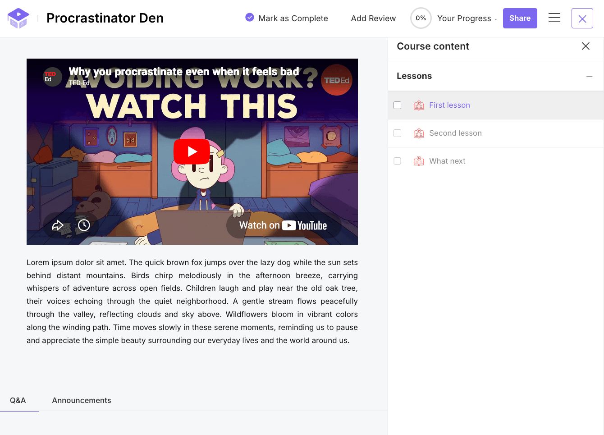Open the What next lesson
Image resolution: width=604 pixels, height=435 pixels.
tap(447, 161)
